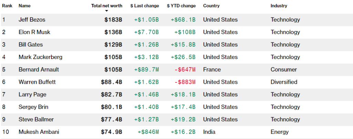
Task: Sort by $ YTD change column
Action: pyautogui.click(x=181, y=6)
